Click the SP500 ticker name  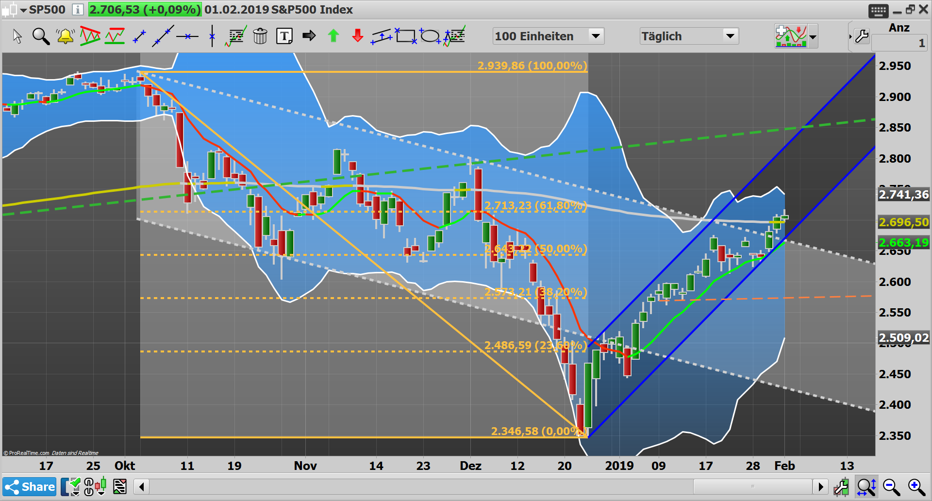coord(47,10)
